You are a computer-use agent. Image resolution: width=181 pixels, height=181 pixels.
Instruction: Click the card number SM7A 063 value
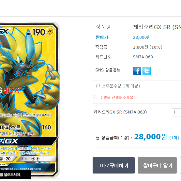point(143,57)
